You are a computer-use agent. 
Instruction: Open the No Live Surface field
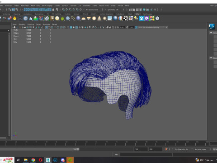click(92, 10)
